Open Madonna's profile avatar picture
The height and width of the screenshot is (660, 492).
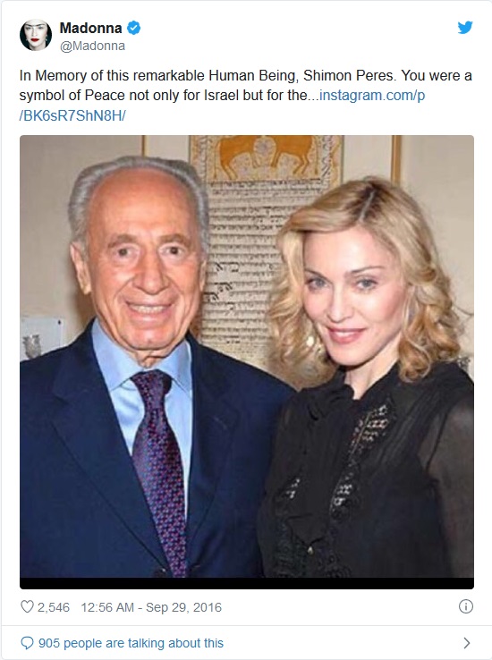[36, 35]
